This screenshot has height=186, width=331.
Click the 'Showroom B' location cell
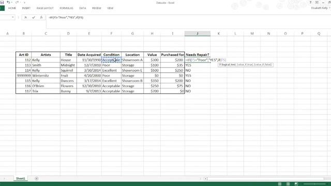(x=132, y=81)
